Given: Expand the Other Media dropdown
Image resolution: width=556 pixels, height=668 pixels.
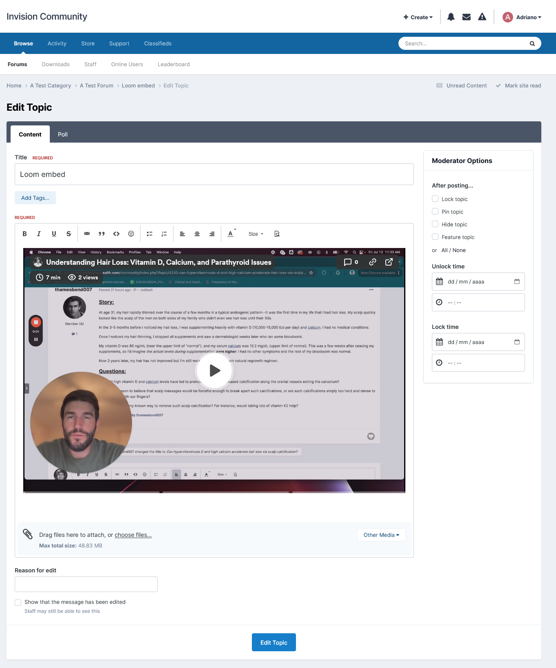Looking at the screenshot, I should pos(381,535).
